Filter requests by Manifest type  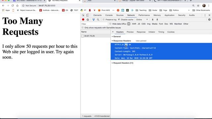pyautogui.click(x=178, y=24)
